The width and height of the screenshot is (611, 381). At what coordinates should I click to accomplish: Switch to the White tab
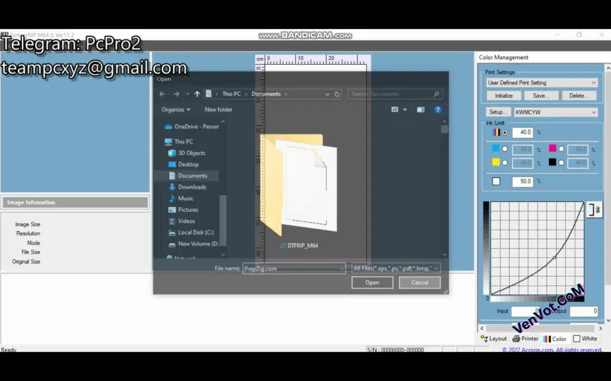tap(585, 339)
